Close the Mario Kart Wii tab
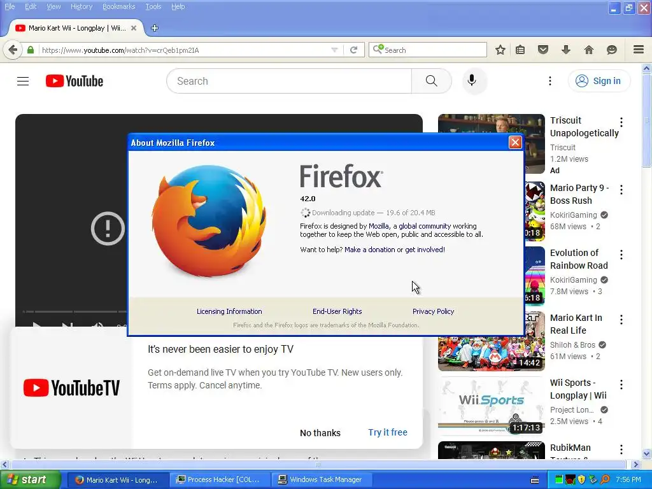The width and height of the screenshot is (652, 489). [134, 28]
